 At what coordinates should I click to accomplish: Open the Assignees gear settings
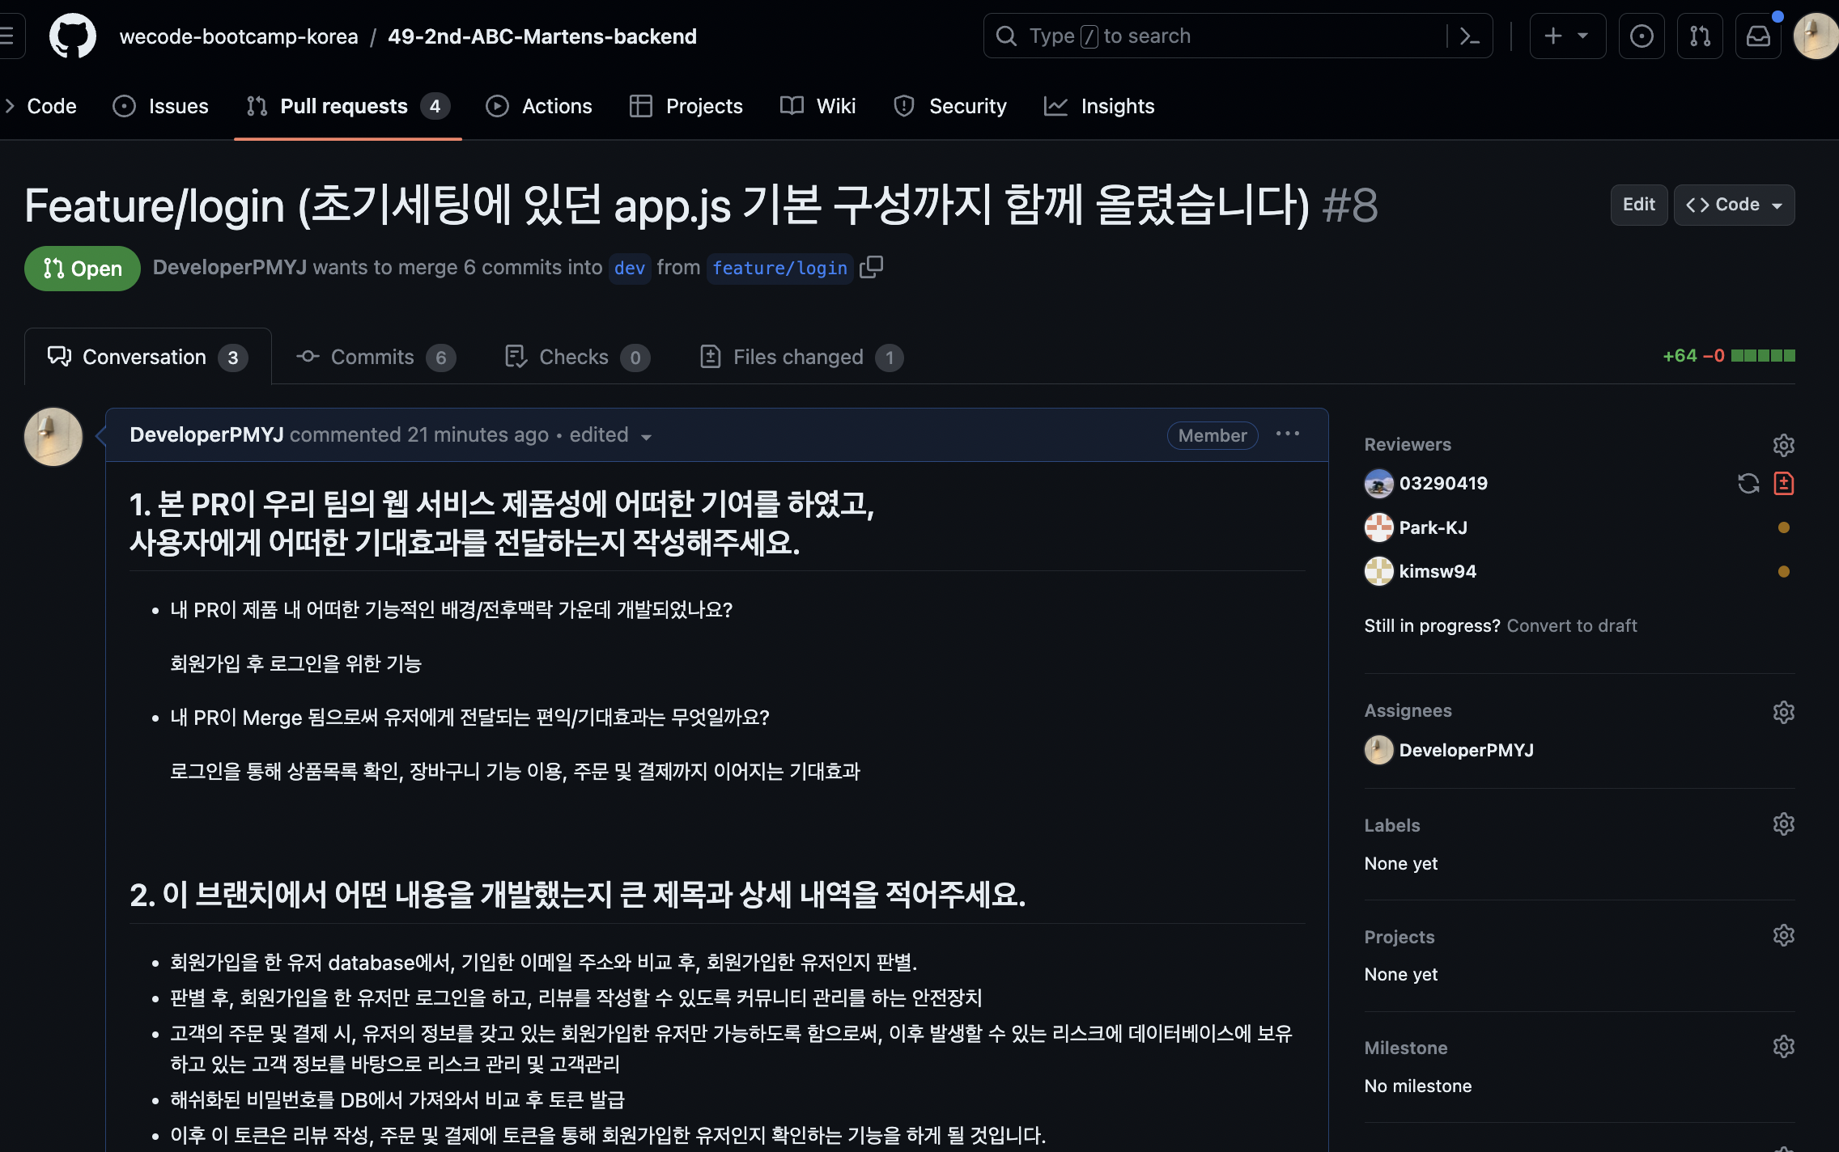pyautogui.click(x=1783, y=712)
